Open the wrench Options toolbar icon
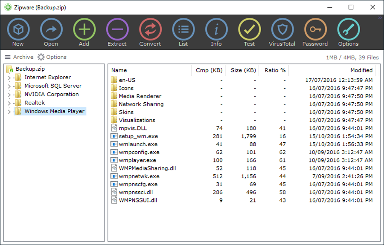The height and width of the screenshot is (245, 384). 349,29
